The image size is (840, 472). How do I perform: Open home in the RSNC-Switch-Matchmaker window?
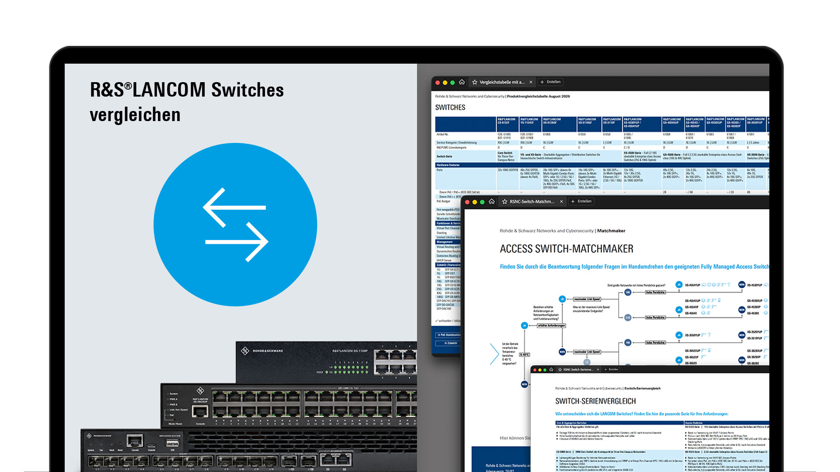pos(492,201)
